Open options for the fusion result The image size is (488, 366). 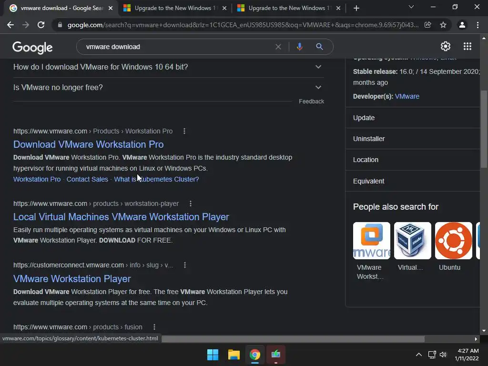pos(154,327)
